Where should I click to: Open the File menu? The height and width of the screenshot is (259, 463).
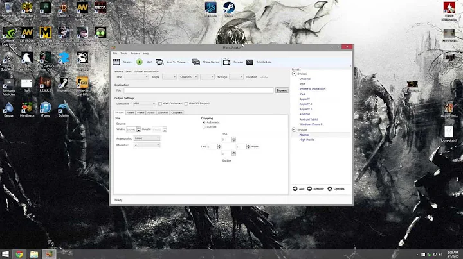pyautogui.click(x=115, y=54)
